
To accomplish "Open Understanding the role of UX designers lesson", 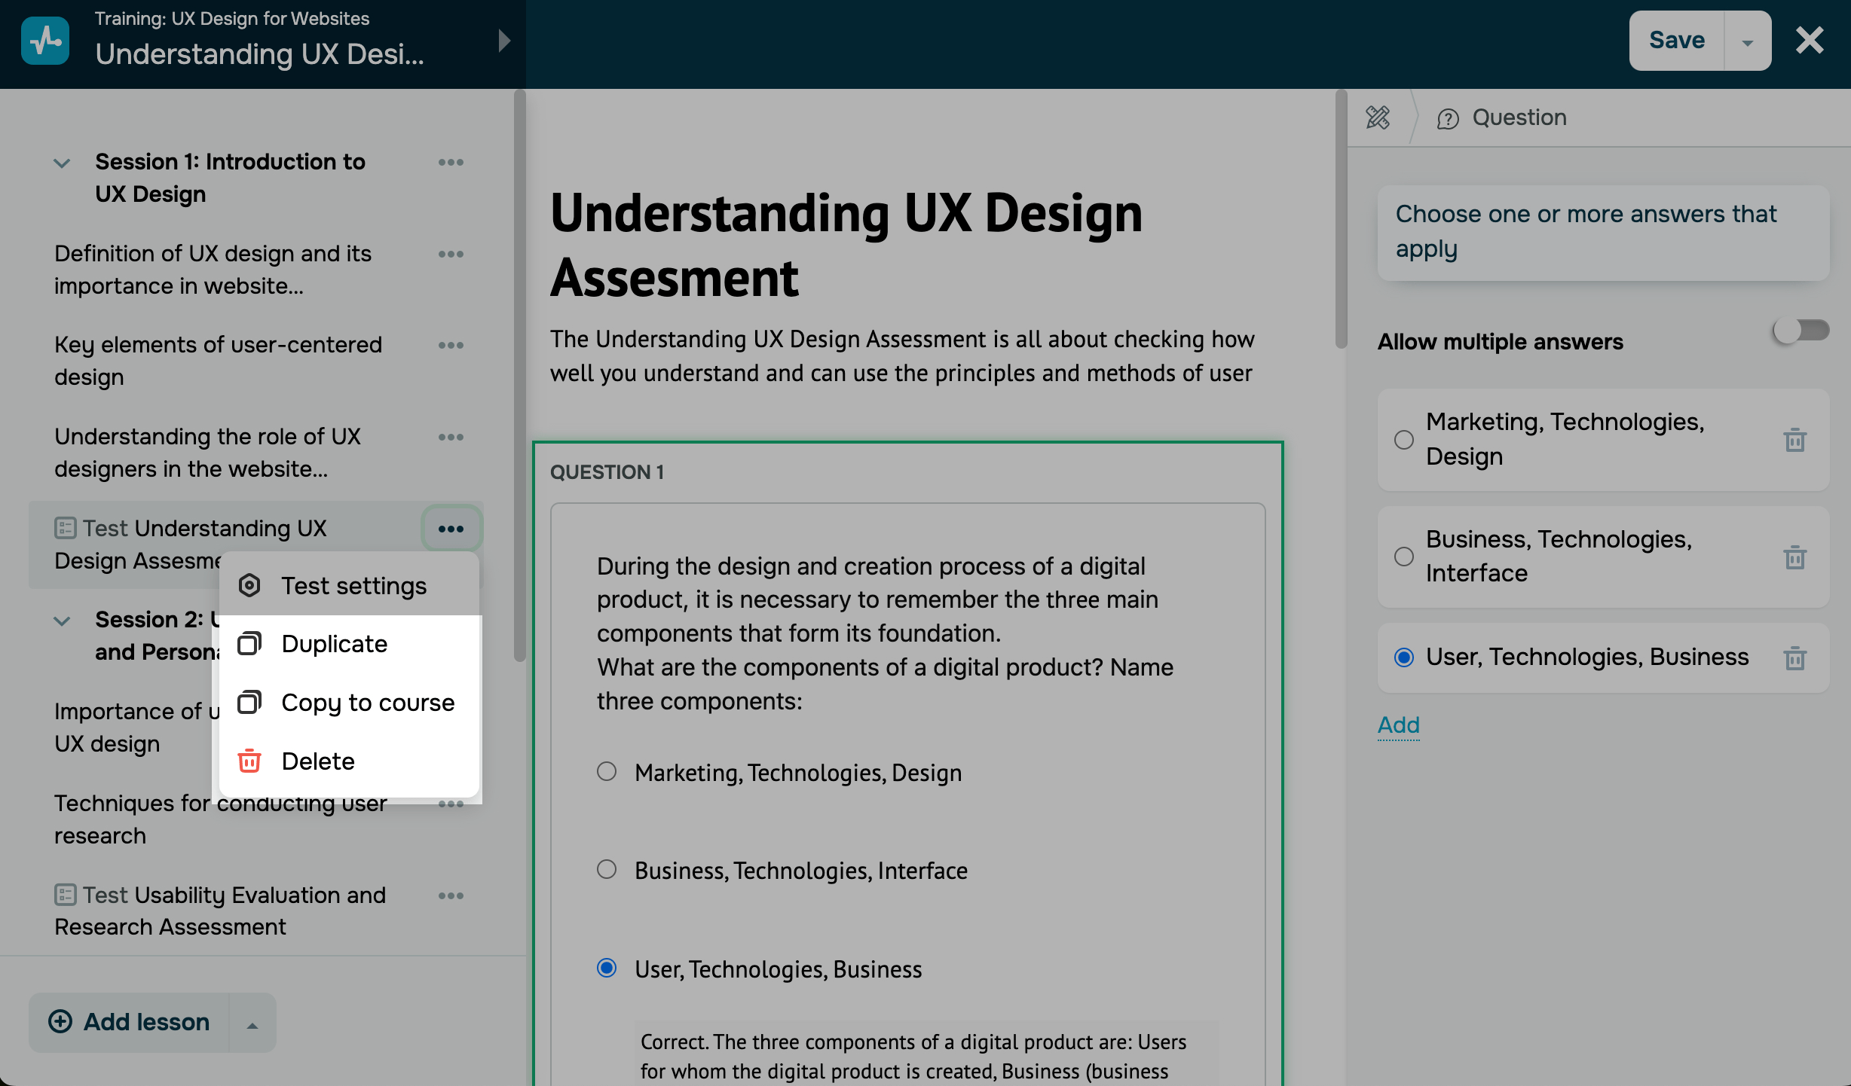I will [x=207, y=453].
